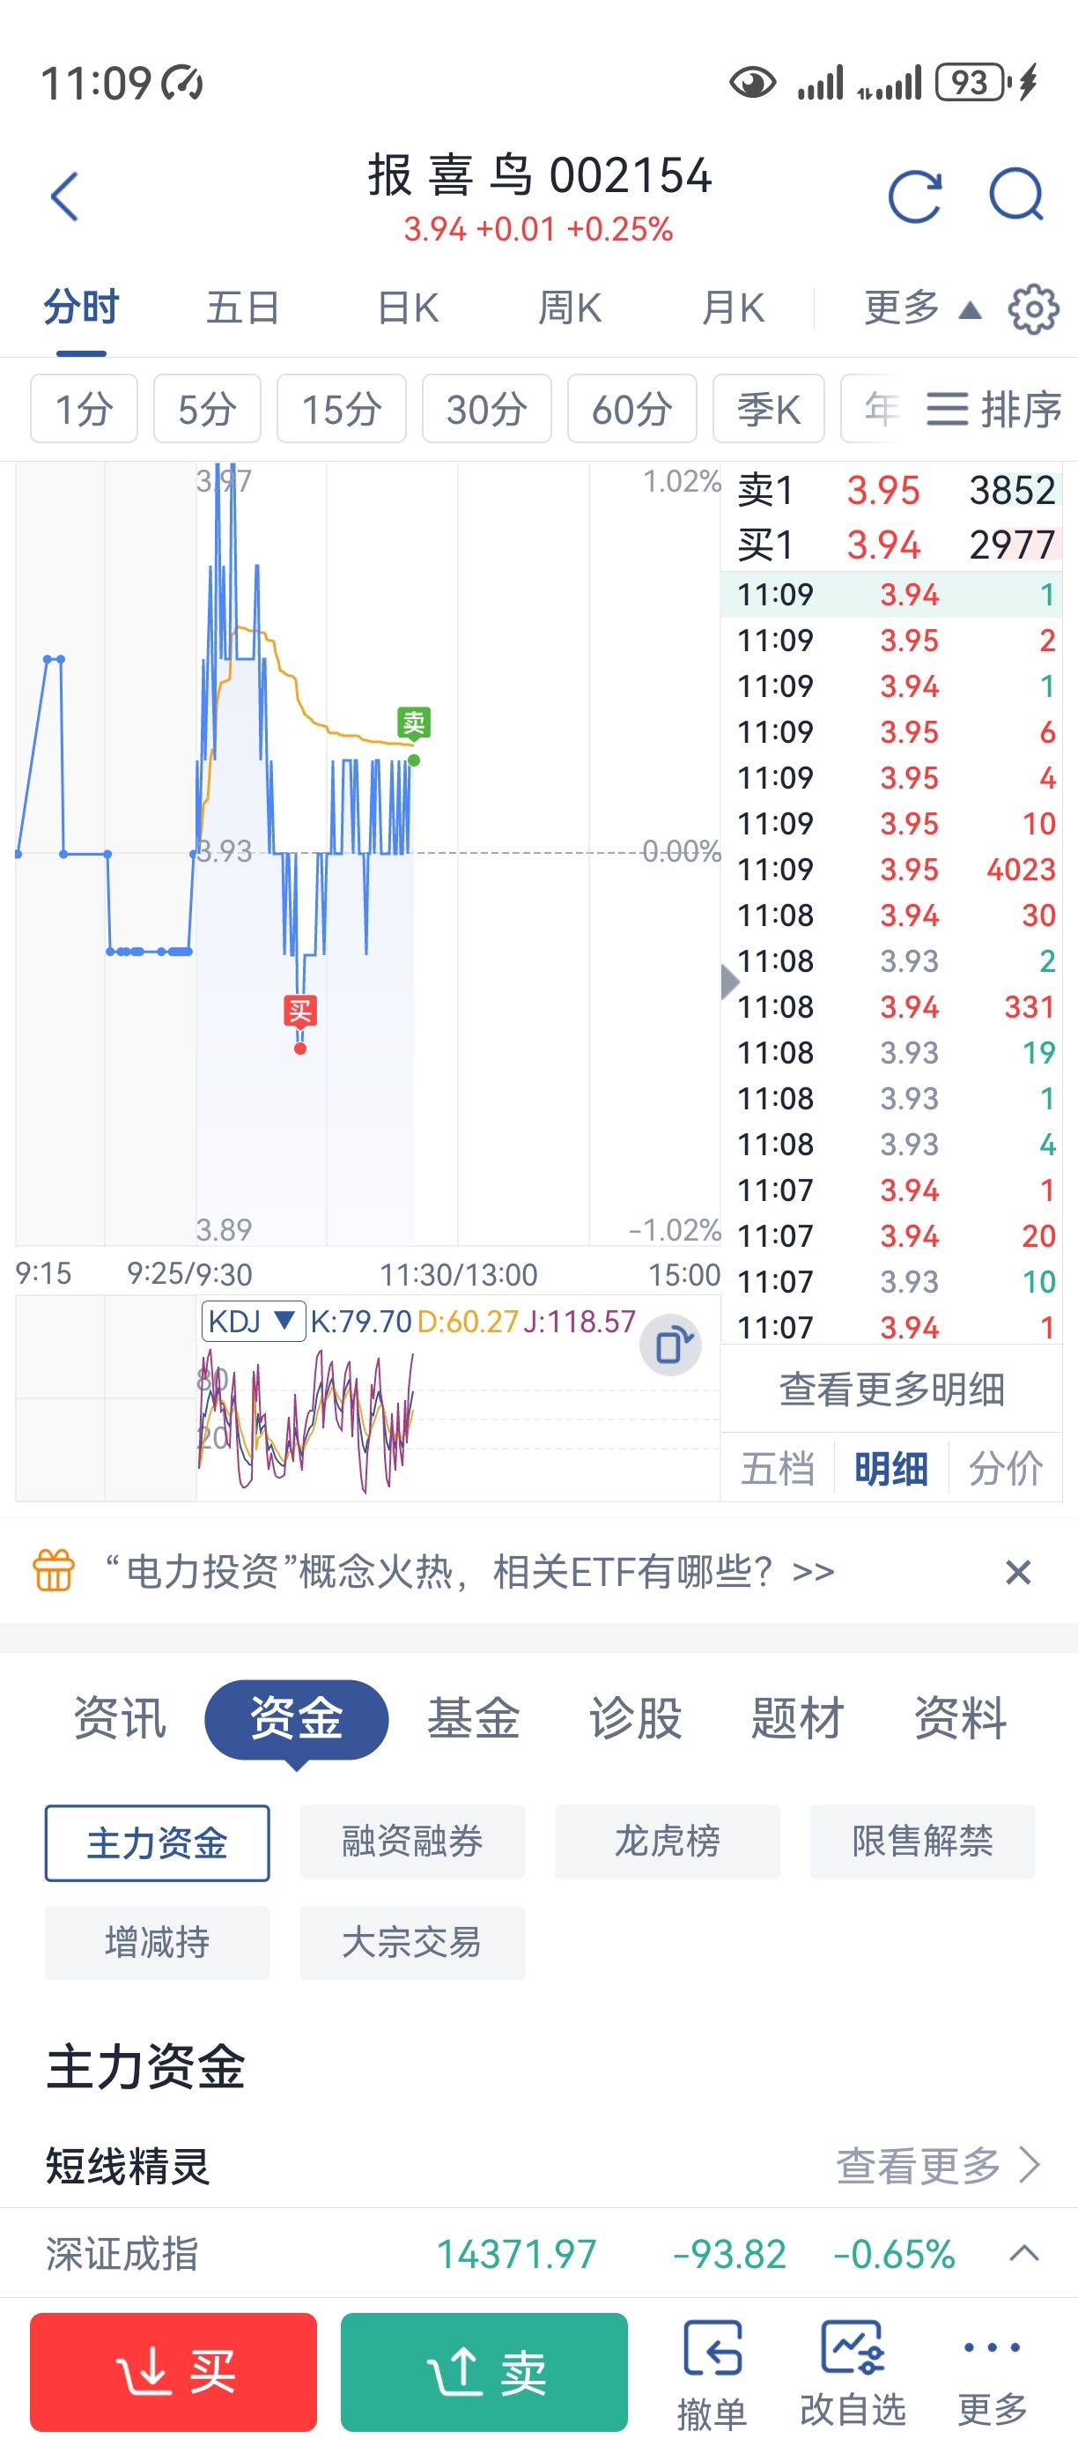Viewport: 1078px width, 2446px height.
Task: Tap the red 买 buy button
Action: (174, 2372)
